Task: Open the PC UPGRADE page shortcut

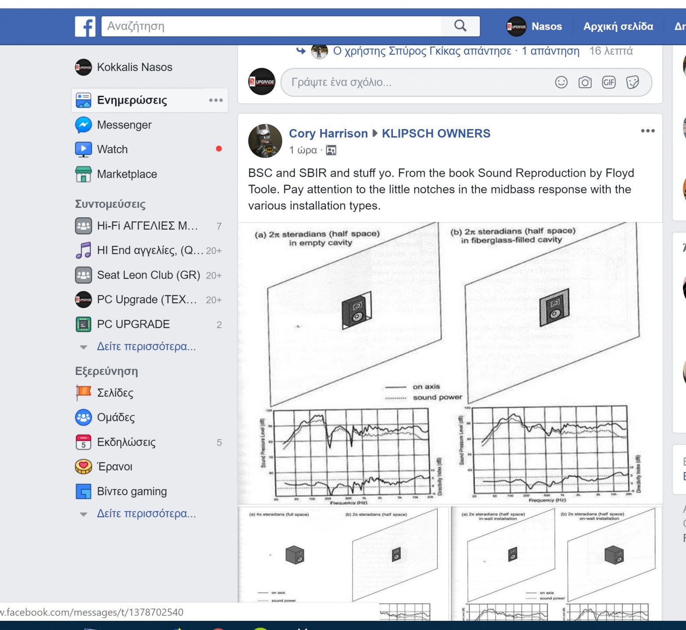Action: tap(133, 325)
